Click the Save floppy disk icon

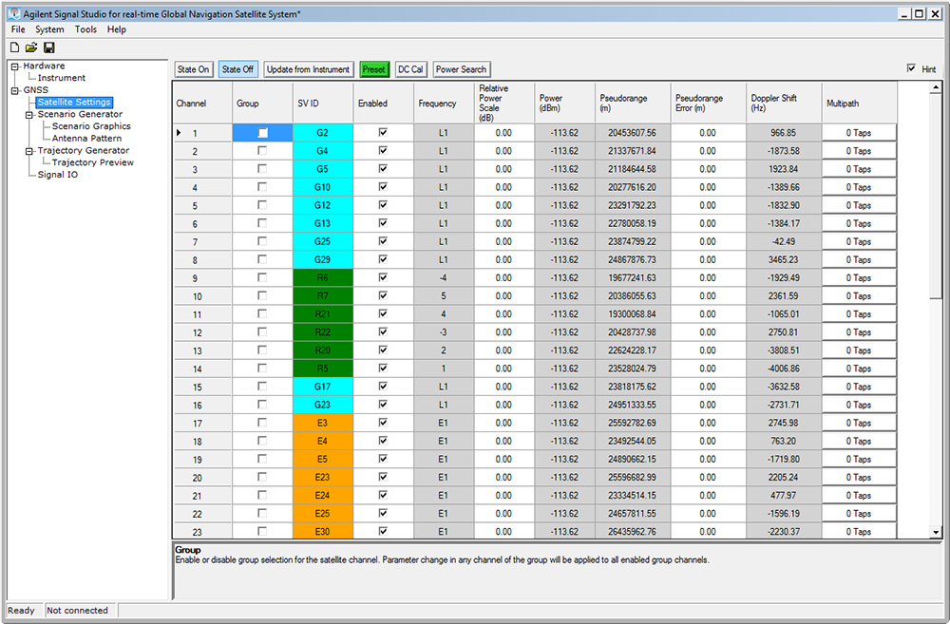point(48,47)
